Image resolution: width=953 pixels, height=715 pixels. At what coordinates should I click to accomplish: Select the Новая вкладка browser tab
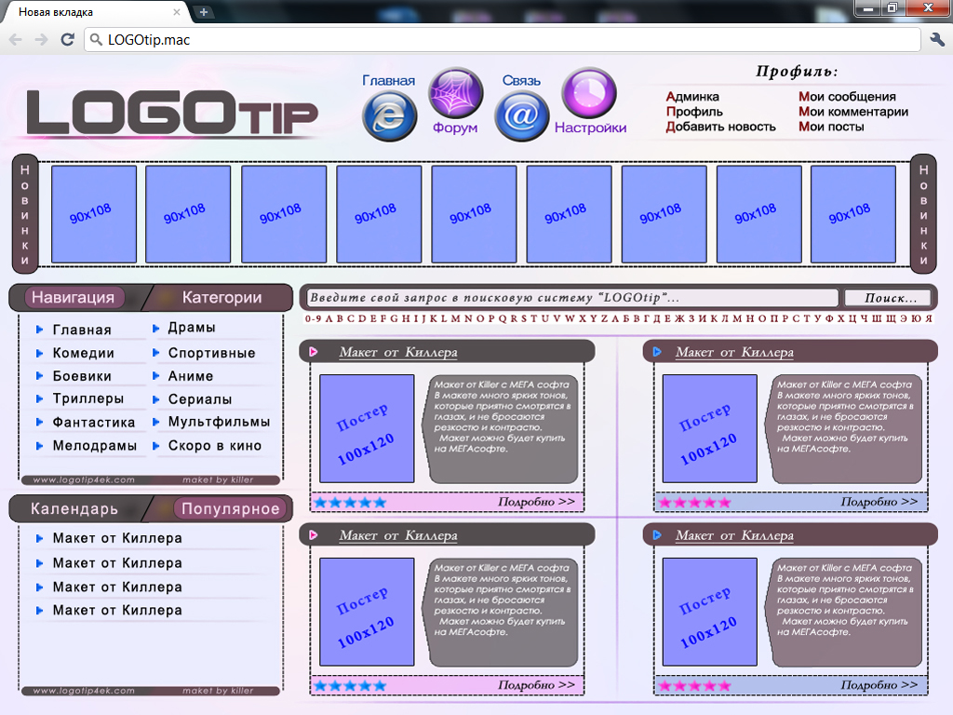point(94,12)
